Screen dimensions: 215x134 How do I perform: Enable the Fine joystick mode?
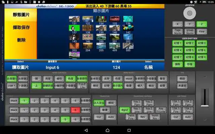(202, 31)
